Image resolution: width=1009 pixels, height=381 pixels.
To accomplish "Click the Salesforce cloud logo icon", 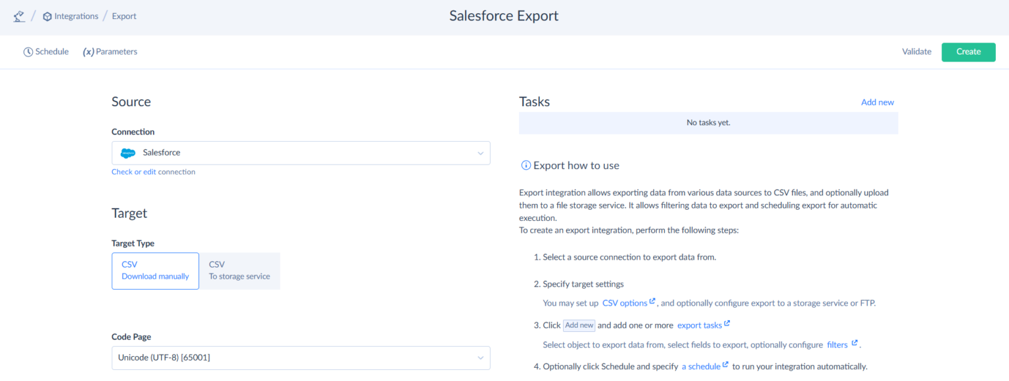I will 127,153.
